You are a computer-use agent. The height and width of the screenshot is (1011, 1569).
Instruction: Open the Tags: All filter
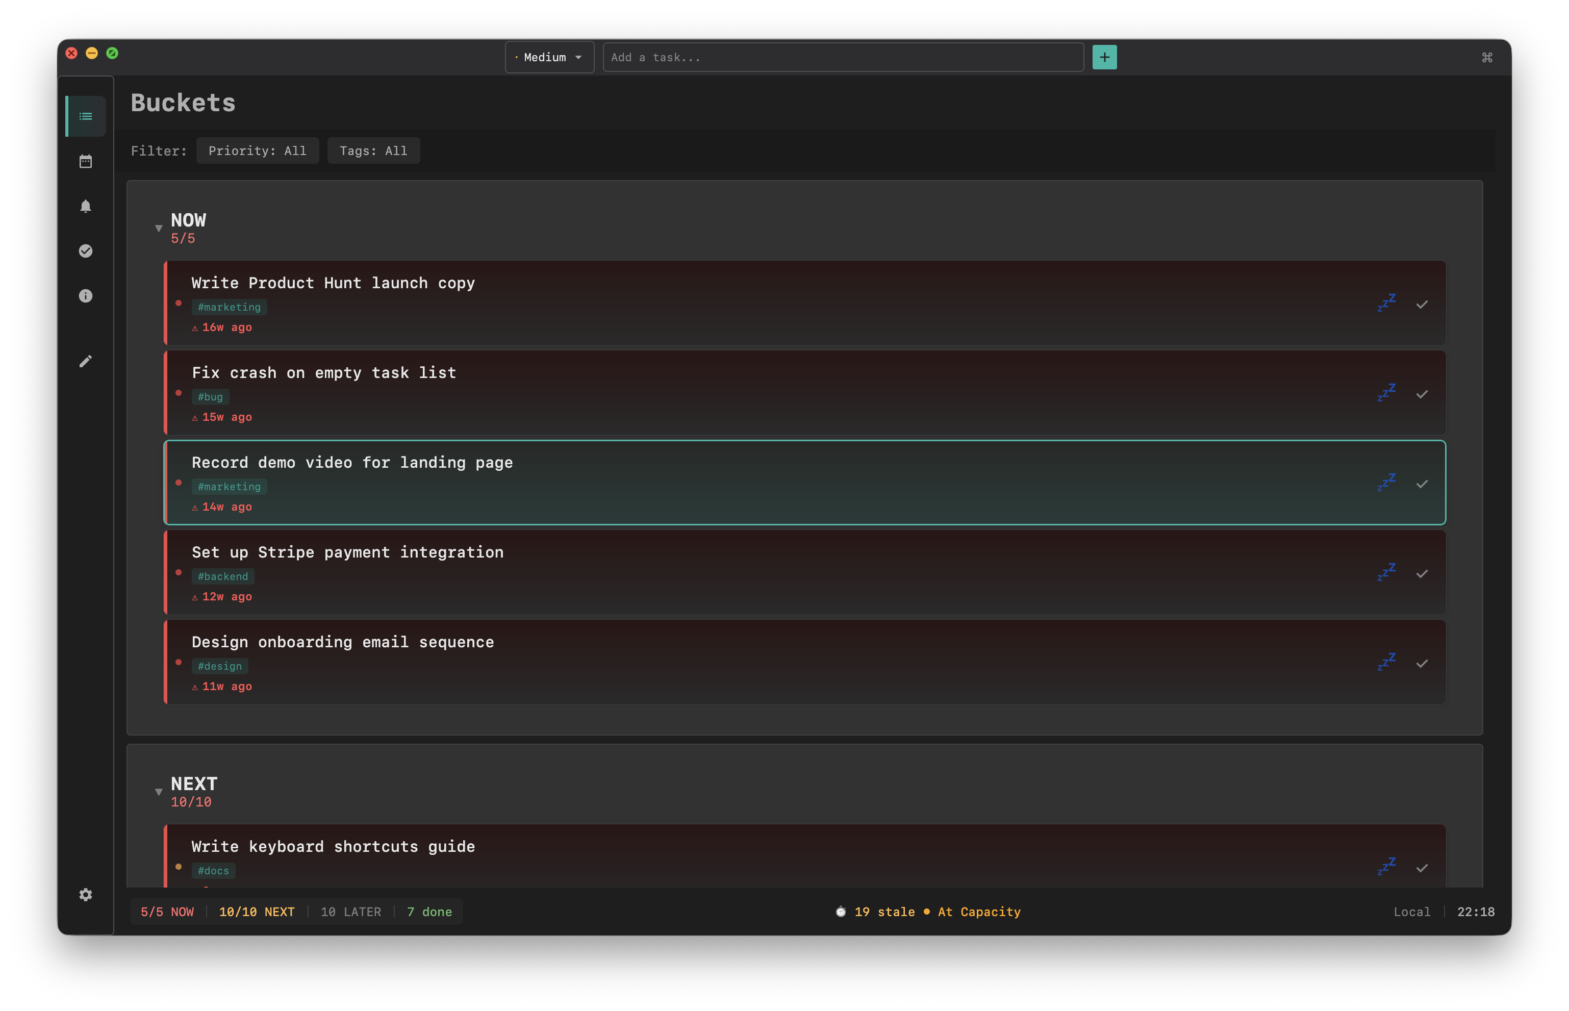tap(373, 150)
